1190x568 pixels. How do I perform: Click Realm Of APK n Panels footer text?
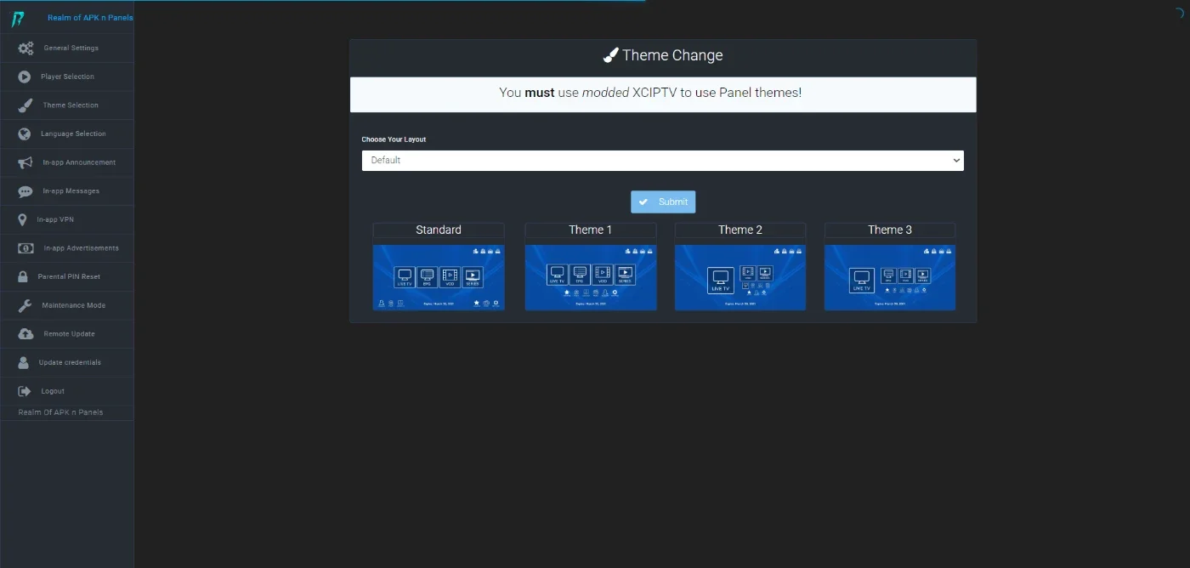pyautogui.click(x=60, y=412)
